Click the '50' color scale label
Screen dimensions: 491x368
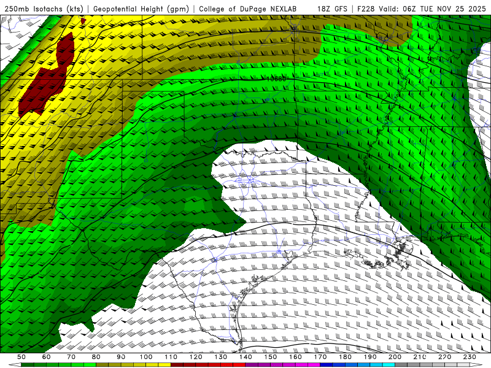21,357
